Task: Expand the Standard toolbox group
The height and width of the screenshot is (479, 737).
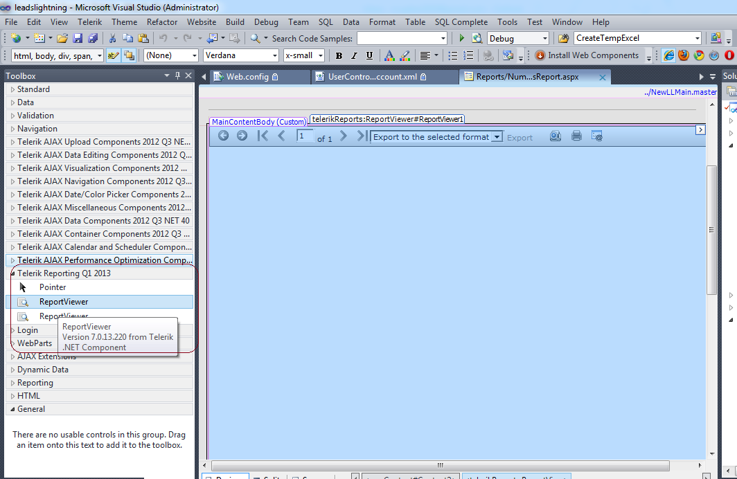Action: [12, 89]
